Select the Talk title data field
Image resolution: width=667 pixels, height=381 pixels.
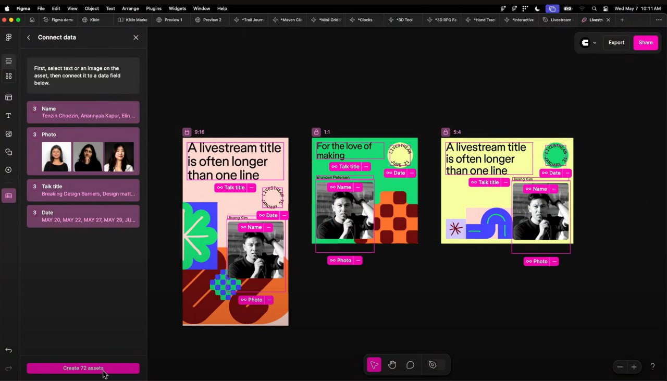tap(83, 190)
